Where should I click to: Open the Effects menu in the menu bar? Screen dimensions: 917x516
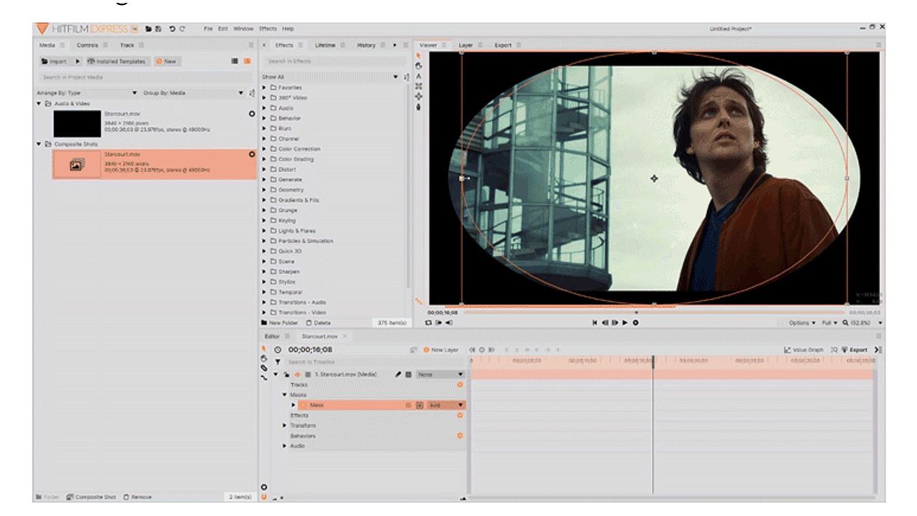pos(268,29)
